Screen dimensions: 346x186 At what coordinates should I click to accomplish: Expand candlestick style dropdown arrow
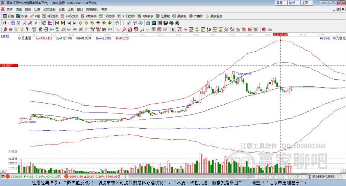coord(40,23)
